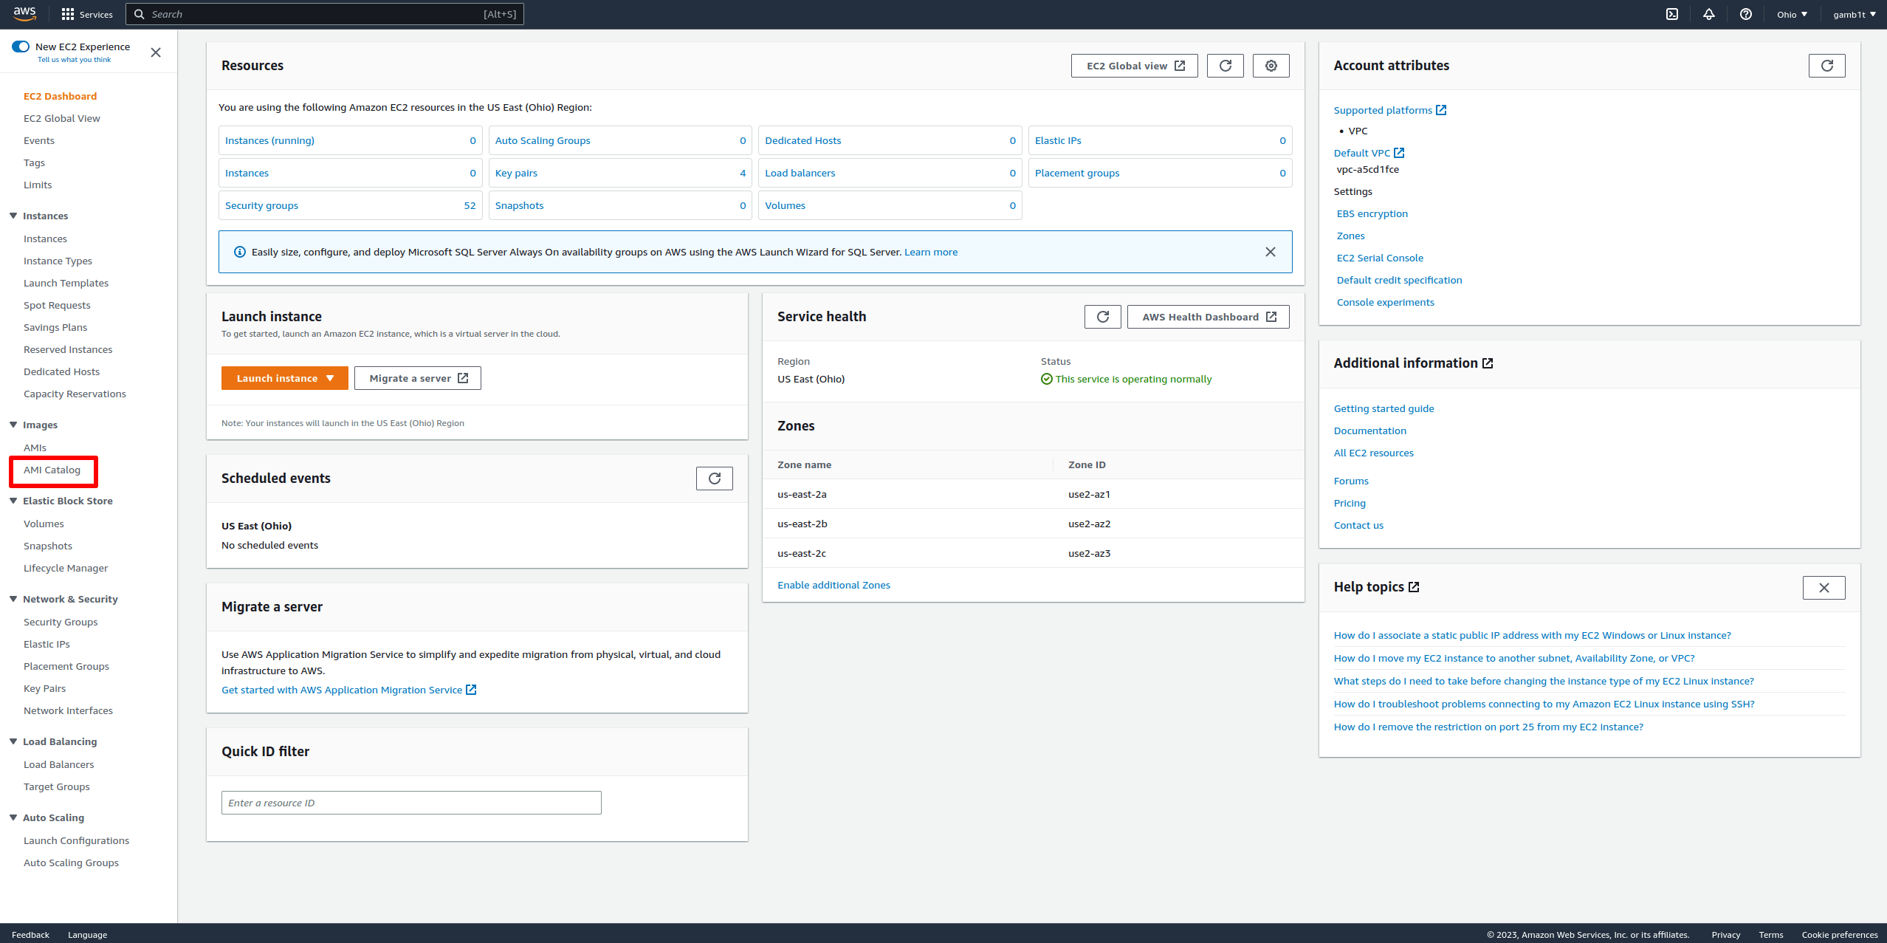Open the Ohio region dropdown

pyautogui.click(x=1793, y=14)
